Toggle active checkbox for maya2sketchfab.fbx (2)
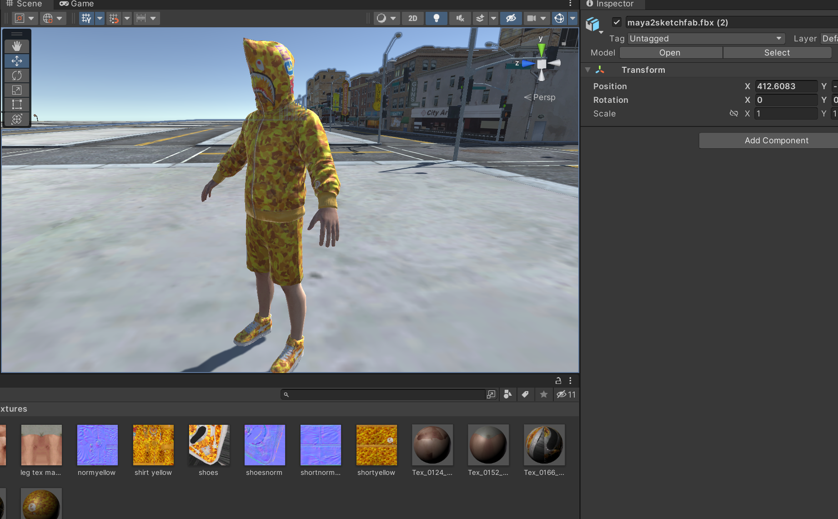This screenshot has height=519, width=838. point(617,22)
